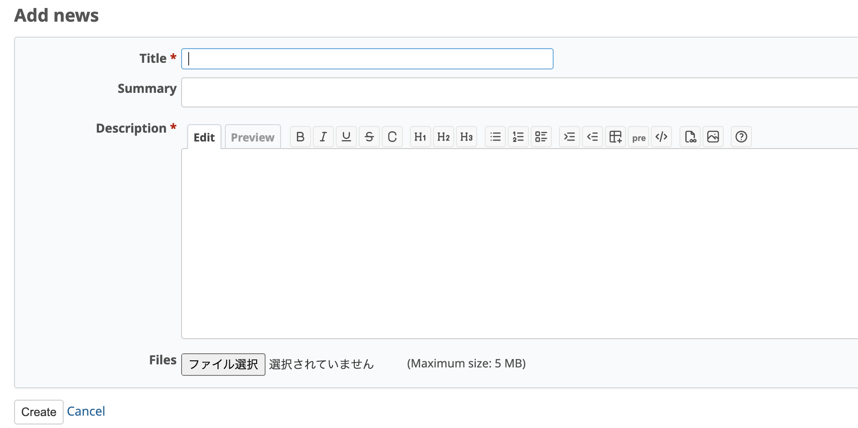Insert a Heading 2
The width and height of the screenshot is (858, 428).
(443, 137)
